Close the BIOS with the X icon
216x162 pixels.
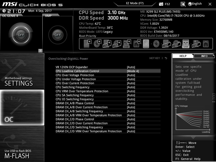[x=210, y=4]
